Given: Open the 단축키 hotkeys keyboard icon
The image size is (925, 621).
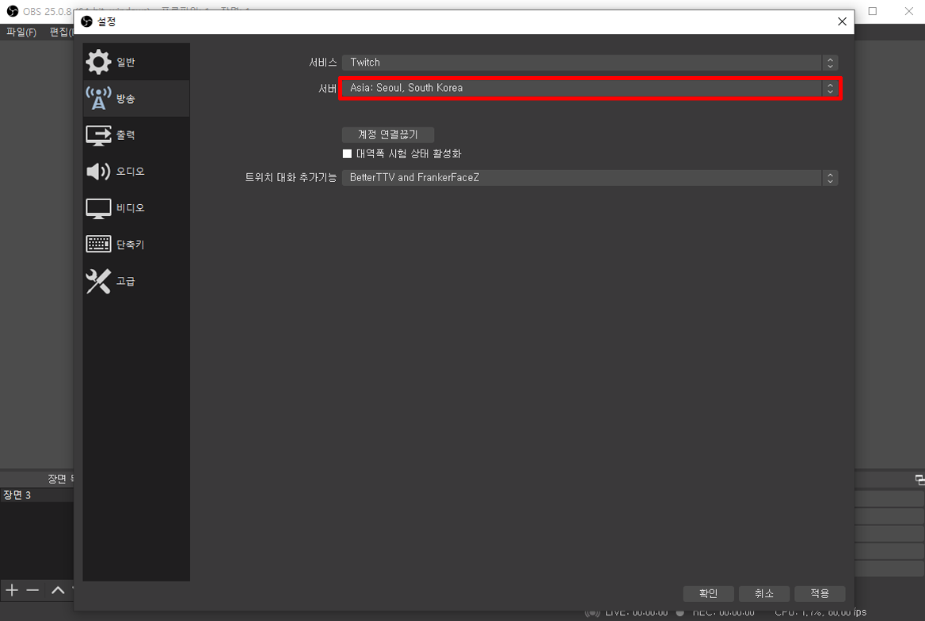Looking at the screenshot, I should click(x=98, y=244).
